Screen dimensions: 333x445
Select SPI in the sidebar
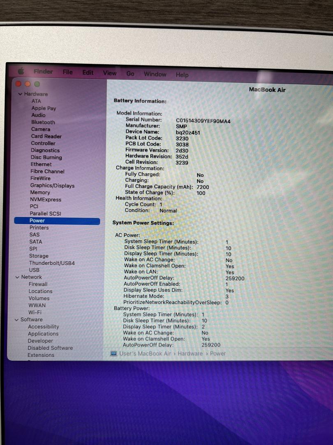[x=33, y=248]
